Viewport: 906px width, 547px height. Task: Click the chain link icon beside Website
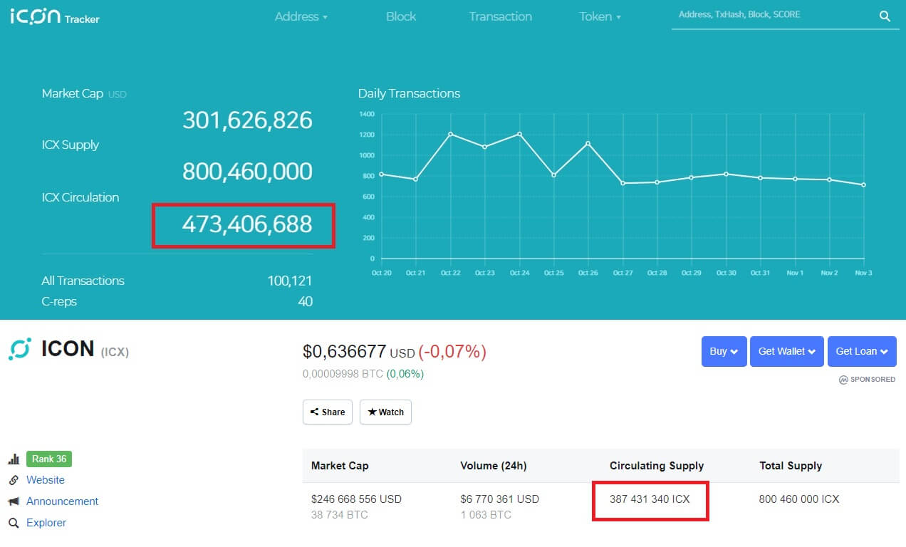pyautogui.click(x=14, y=480)
